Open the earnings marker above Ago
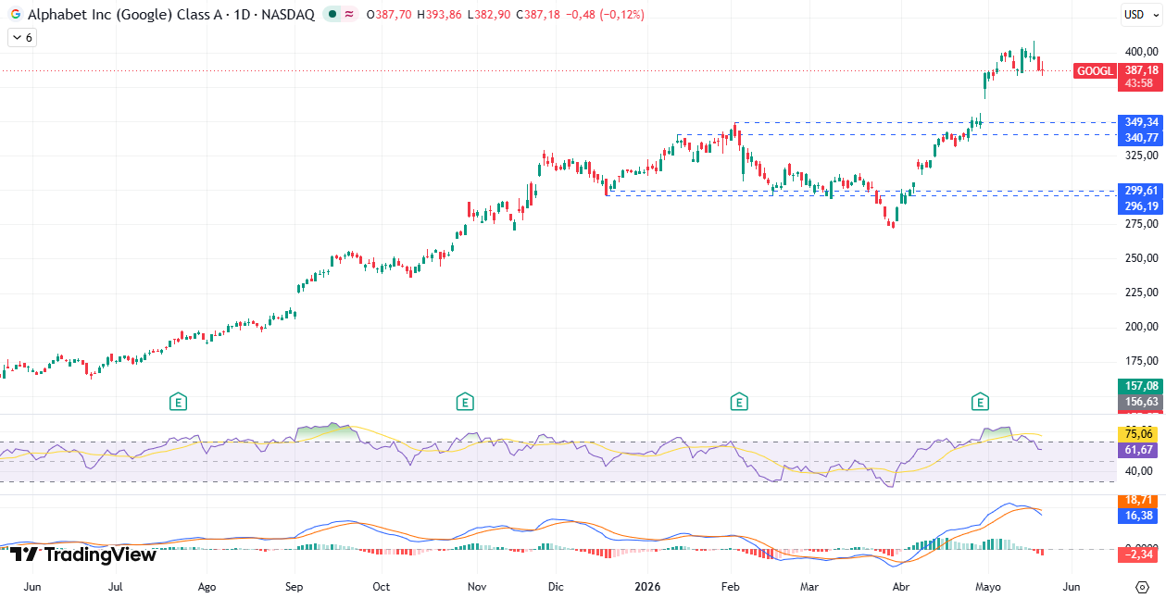 (178, 402)
